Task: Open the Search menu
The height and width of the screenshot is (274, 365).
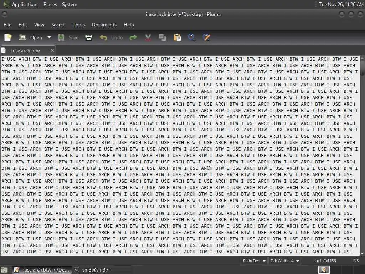Action: [58, 25]
